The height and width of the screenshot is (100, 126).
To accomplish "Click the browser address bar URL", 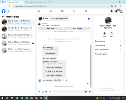I will pos(31,6).
